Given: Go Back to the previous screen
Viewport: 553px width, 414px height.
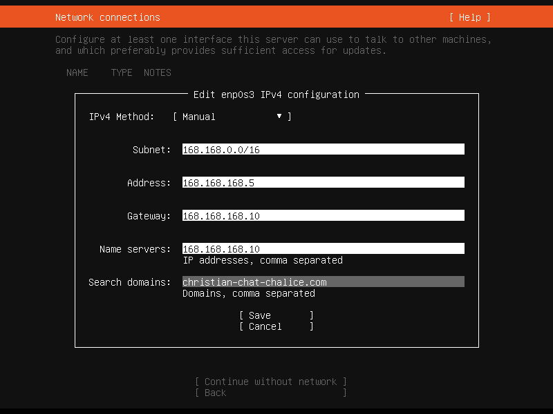Looking at the screenshot, I should coord(270,393).
